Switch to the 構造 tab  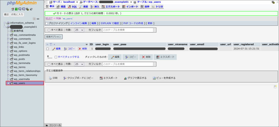[x=61, y=7]
